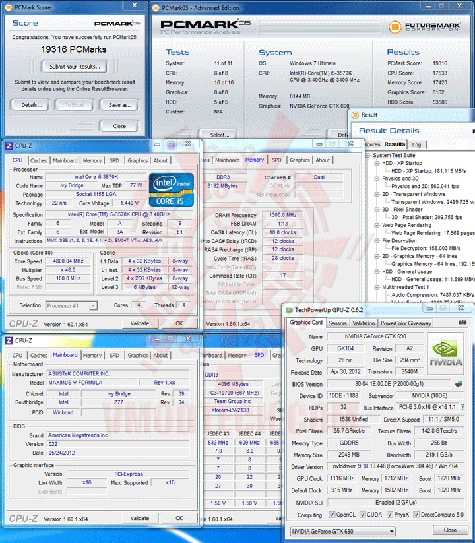This screenshot has width=475, height=543.
Task: Toggle the PhysX checkbox in GPU-Z
Action: click(x=390, y=514)
